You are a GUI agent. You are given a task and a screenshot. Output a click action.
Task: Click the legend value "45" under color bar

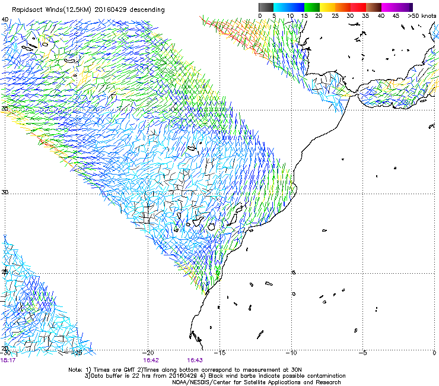pyautogui.click(x=396, y=16)
